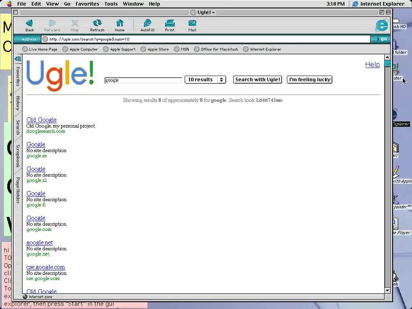Open the View menu
Viewport: 412px width, 309px height.
click(52, 4)
